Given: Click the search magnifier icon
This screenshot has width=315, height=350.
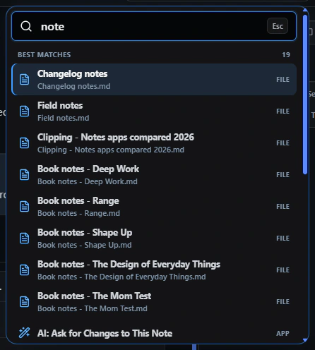Looking at the screenshot, I should coord(26,26).
